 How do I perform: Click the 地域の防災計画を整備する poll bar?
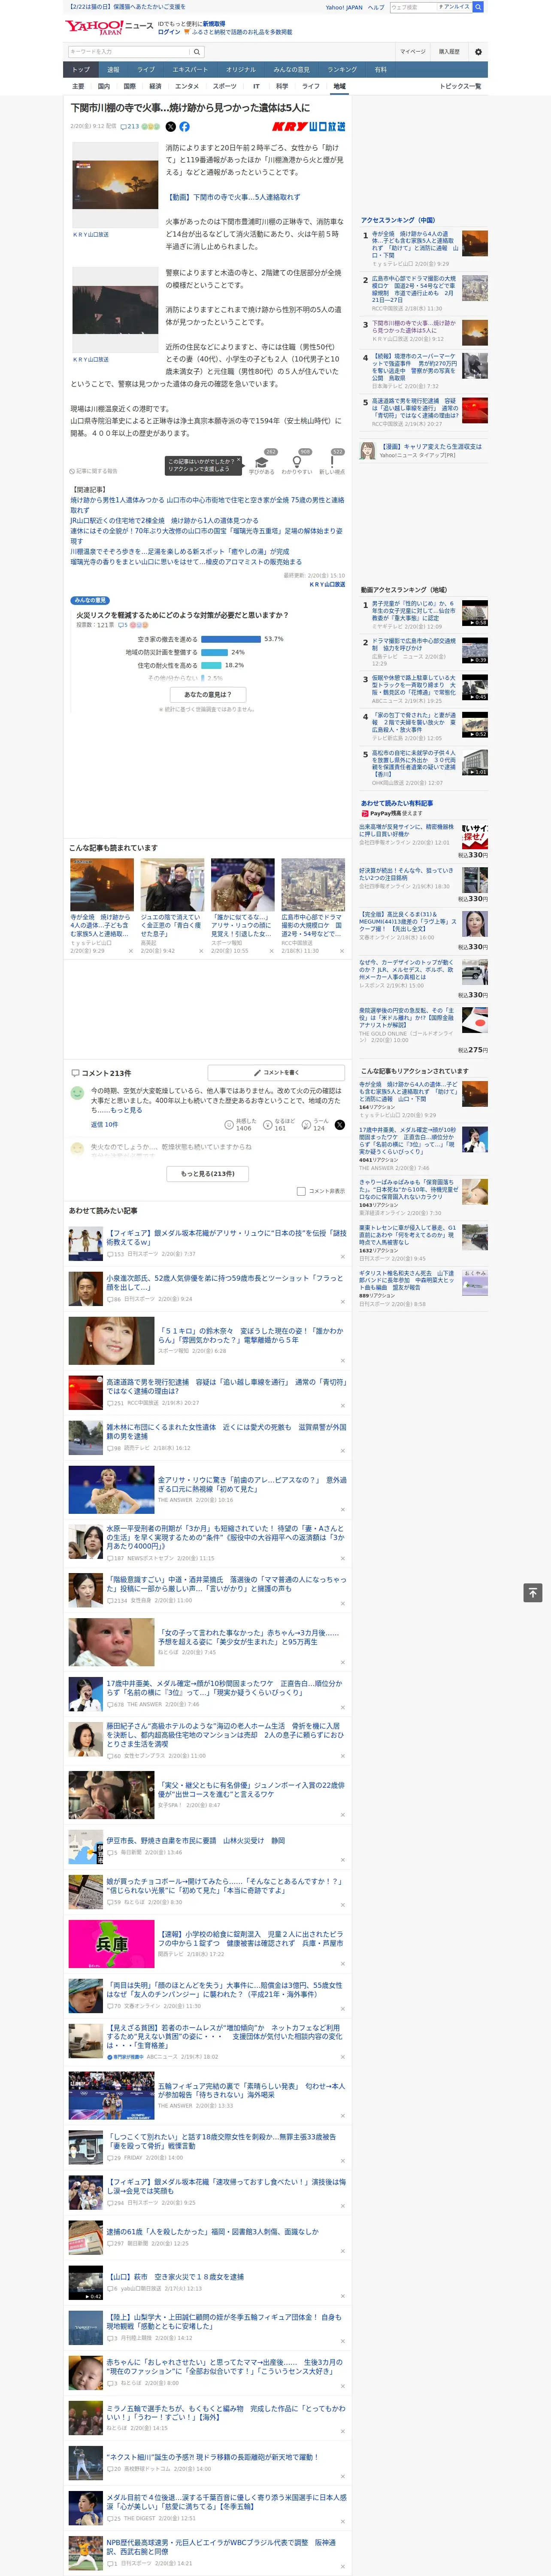214,652
